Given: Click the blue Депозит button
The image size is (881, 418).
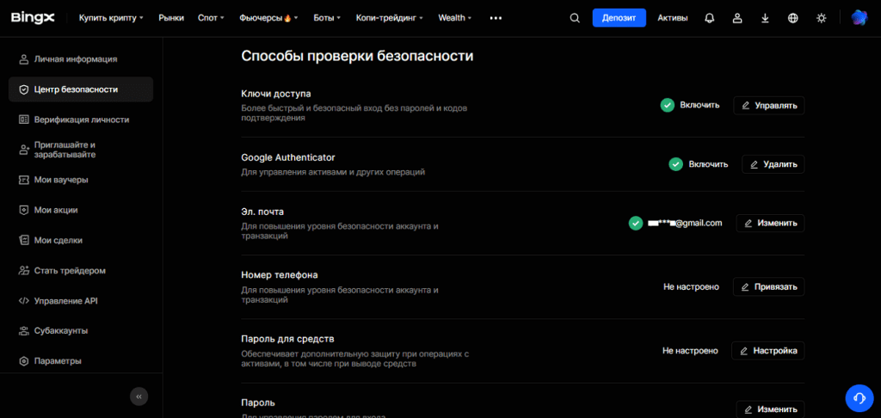Looking at the screenshot, I should (x=619, y=18).
